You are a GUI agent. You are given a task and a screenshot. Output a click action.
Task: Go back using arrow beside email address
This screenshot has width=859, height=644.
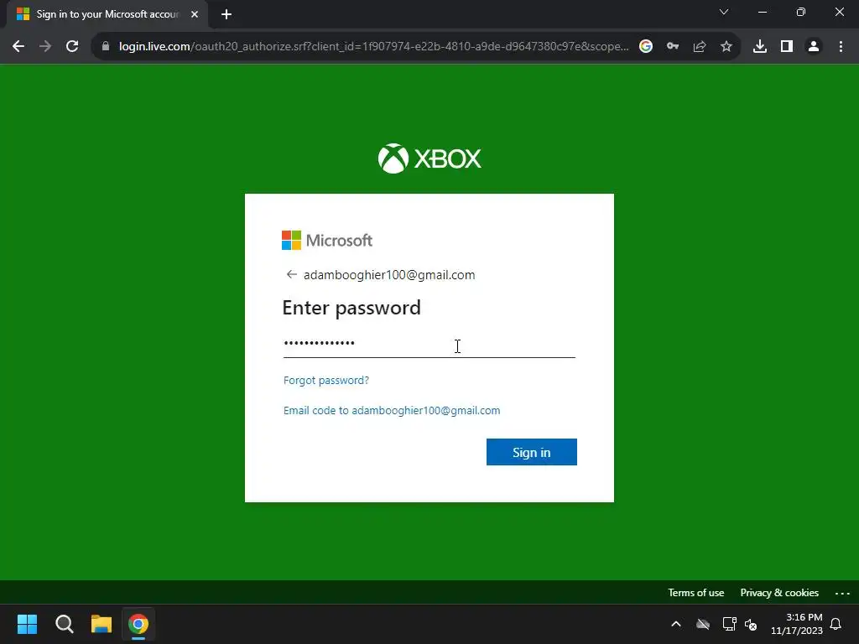pos(291,274)
